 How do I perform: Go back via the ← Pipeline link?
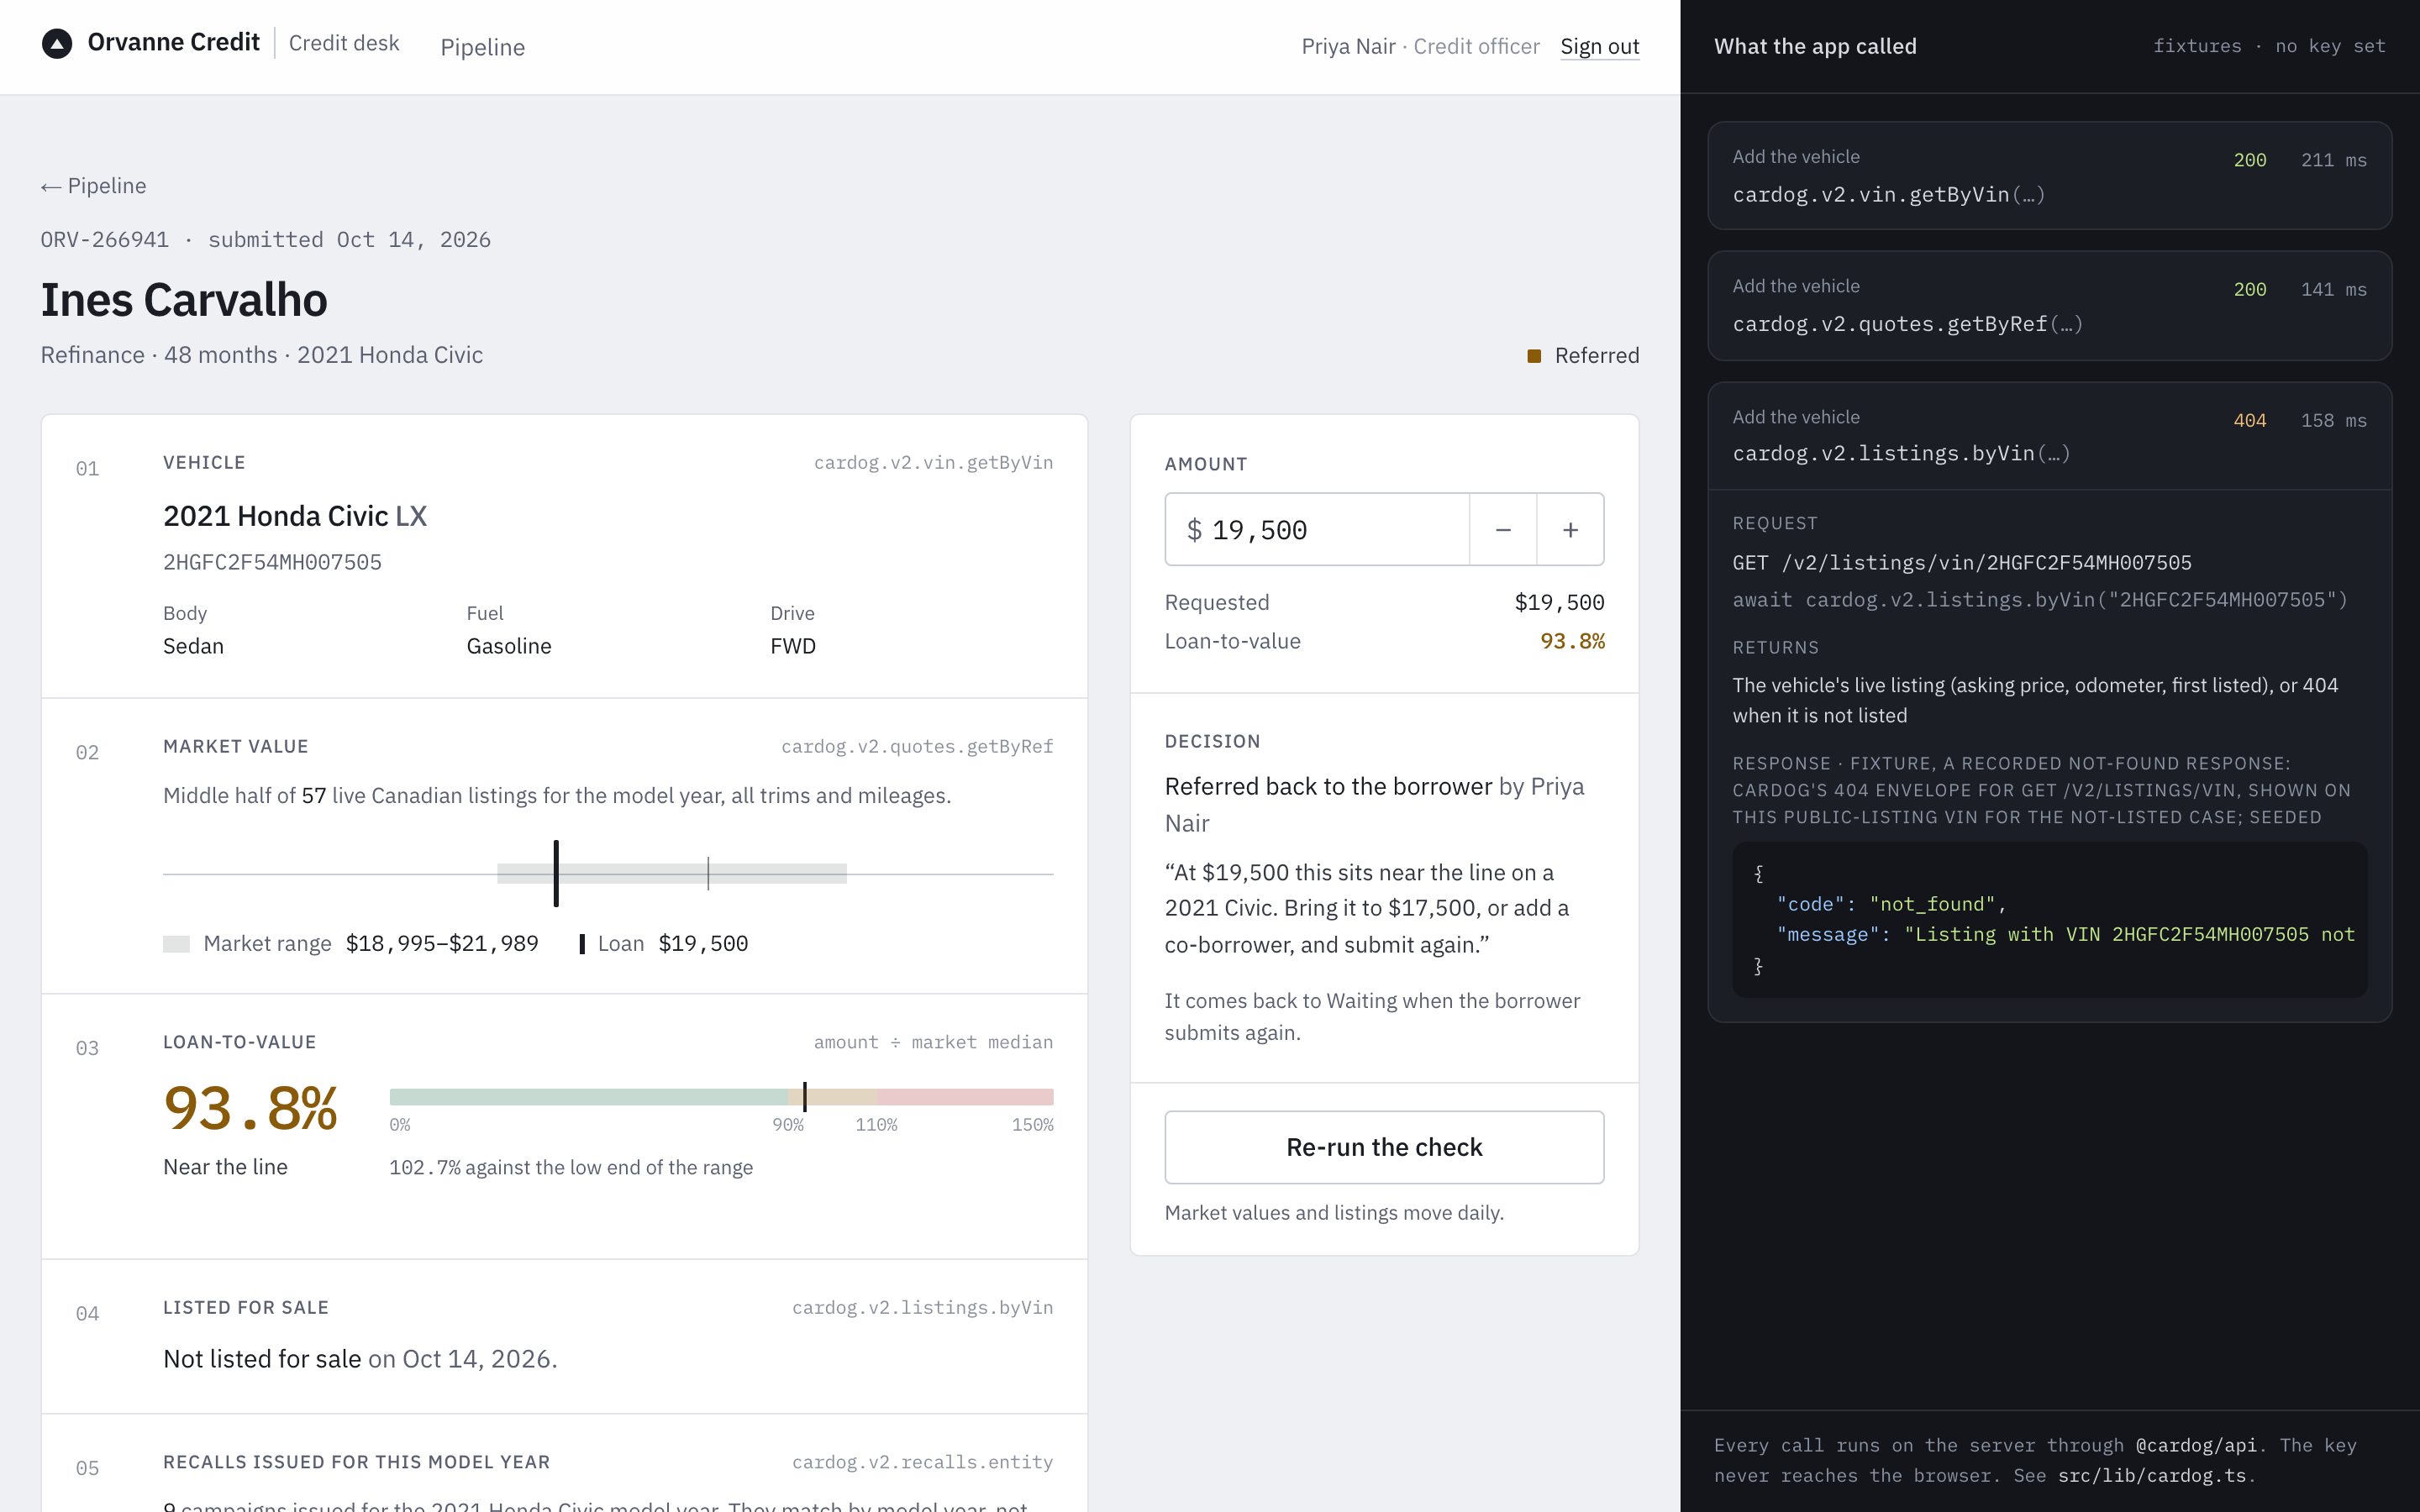[93, 186]
